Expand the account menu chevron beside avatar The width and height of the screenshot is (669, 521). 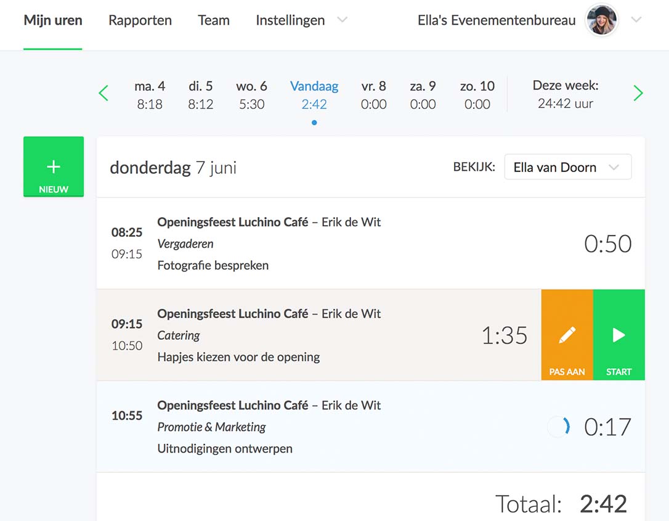tap(636, 20)
